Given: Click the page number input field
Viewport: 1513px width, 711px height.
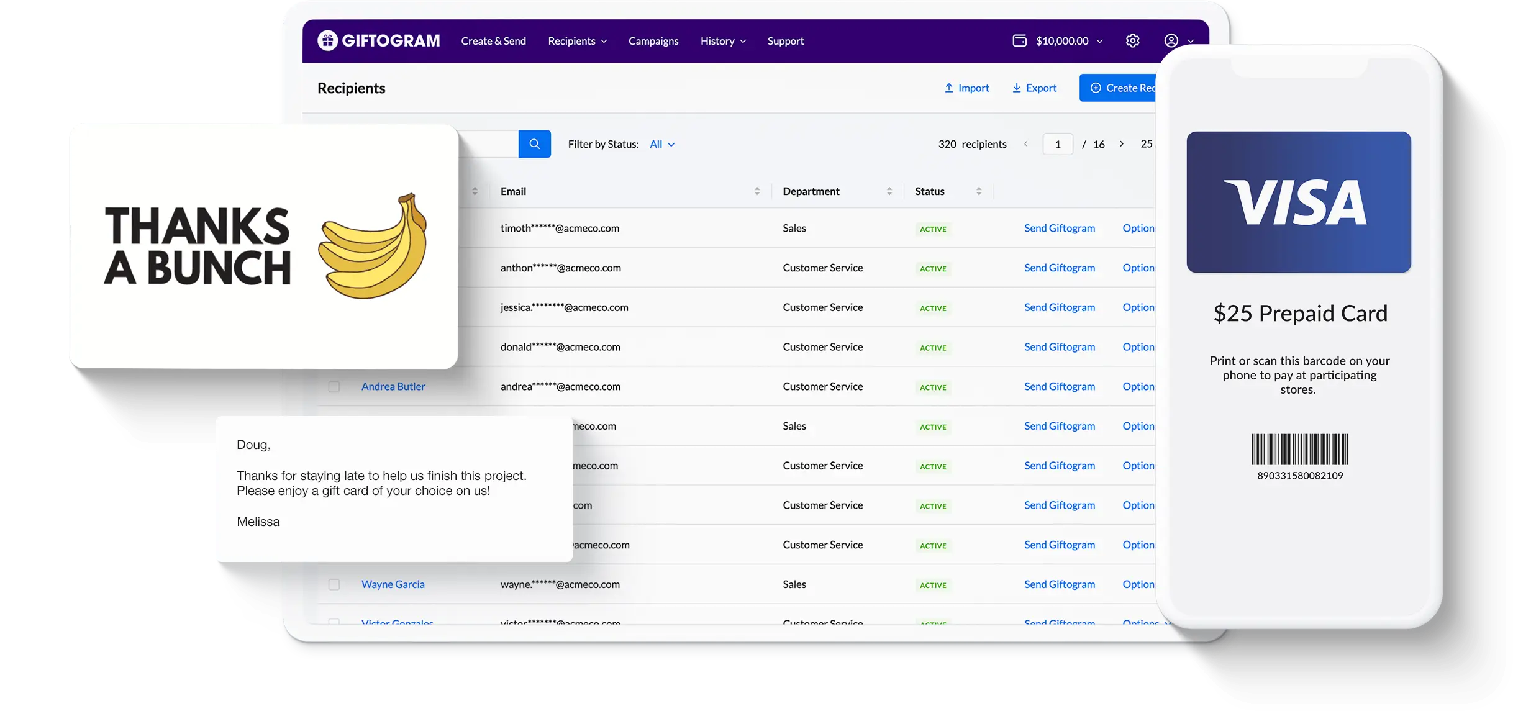Looking at the screenshot, I should [x=1057, y=144].
